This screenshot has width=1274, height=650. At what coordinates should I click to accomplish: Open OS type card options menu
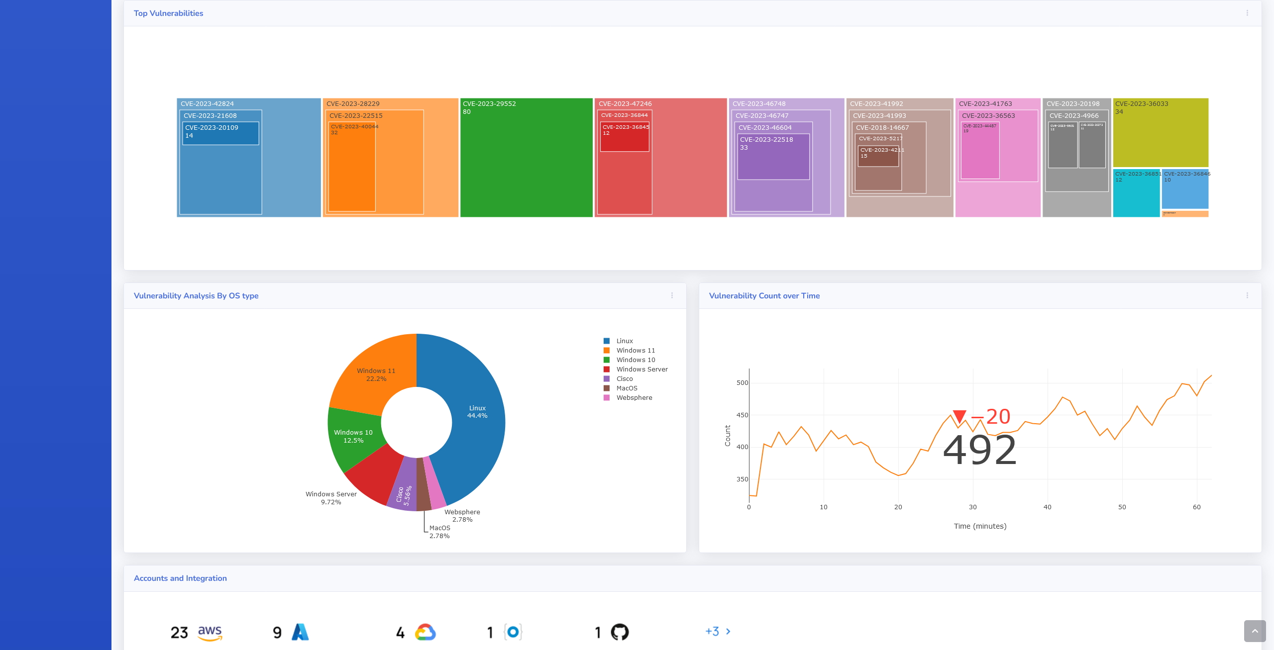point(672,295)
